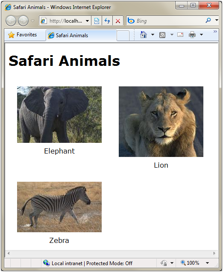
Task: Open the search provider dropdown arrow
Action: click(x=217, y=20)
